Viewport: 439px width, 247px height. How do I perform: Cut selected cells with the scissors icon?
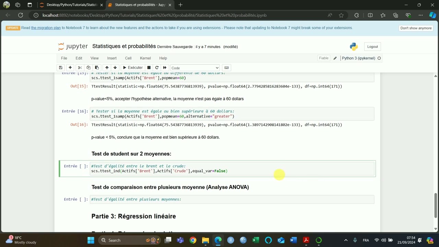(80, 68)
